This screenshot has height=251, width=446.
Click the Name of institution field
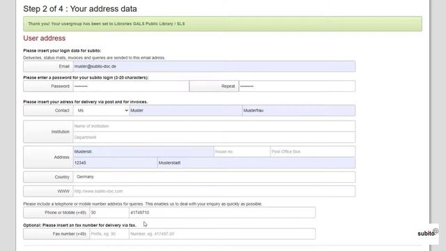214,126
